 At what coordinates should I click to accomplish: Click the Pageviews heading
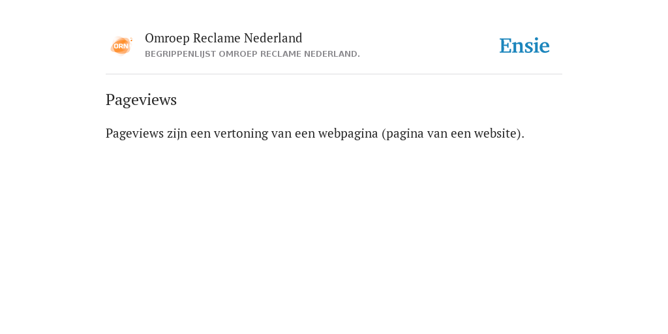(141, 100)
